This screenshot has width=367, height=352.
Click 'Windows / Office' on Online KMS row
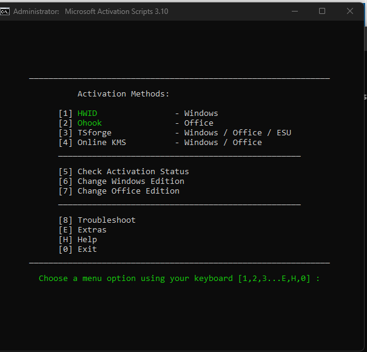[223, 143]
